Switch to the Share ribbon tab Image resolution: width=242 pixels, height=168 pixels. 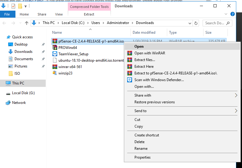[42, 14]
